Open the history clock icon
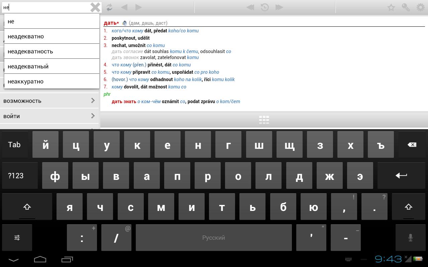This screenshot has height=267, width=428. [x=264, y=7]
